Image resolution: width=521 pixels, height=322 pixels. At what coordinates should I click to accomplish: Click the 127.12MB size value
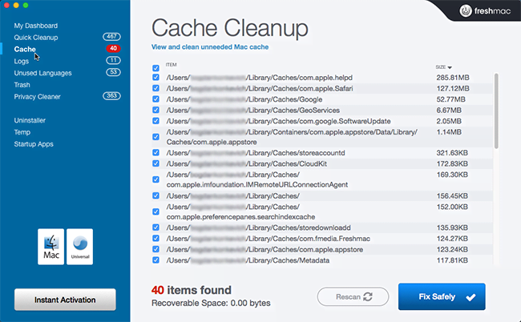(453, 89)
